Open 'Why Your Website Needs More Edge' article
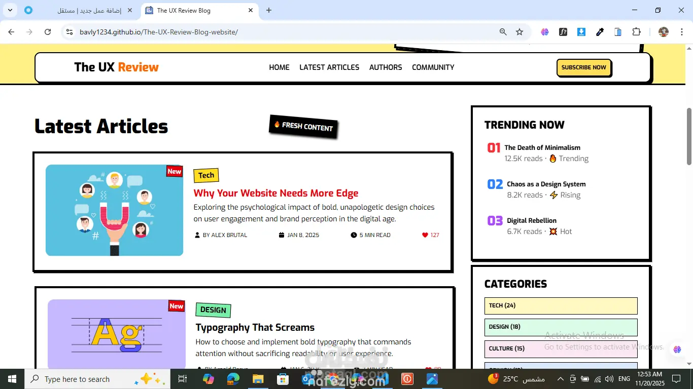This screenshot has width=693, height=389. coord(276,193)
